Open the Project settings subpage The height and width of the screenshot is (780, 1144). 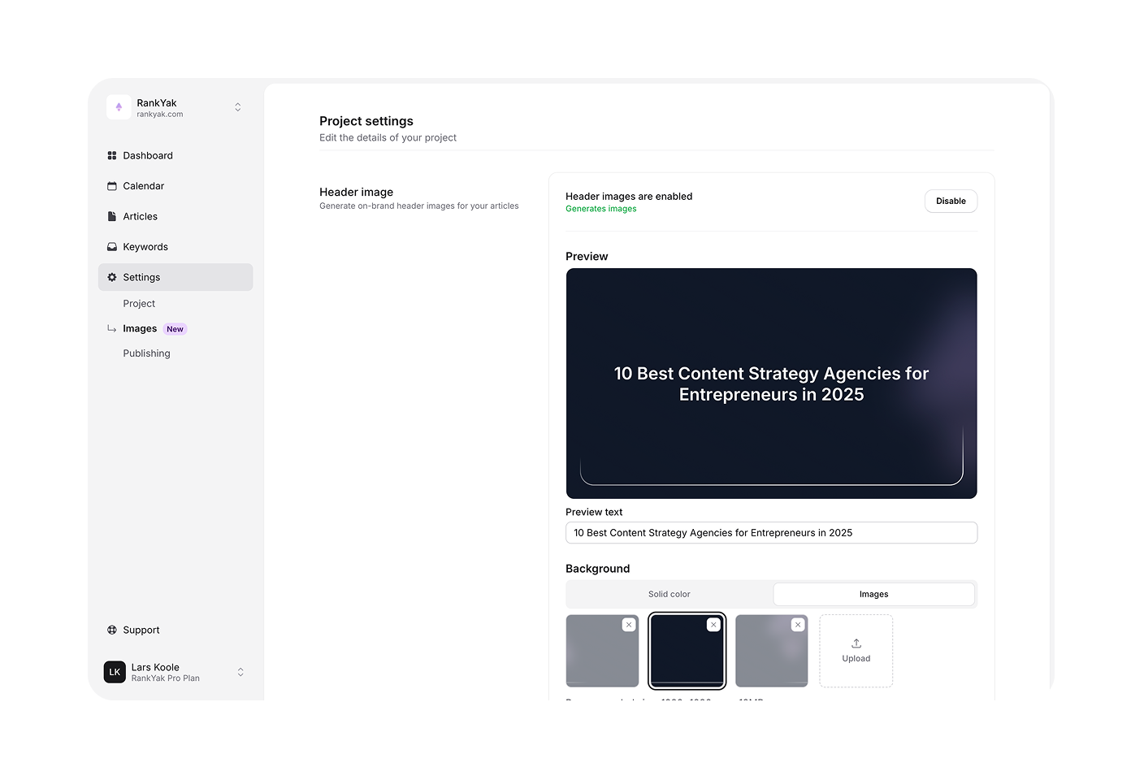click(x=139, y=304)
